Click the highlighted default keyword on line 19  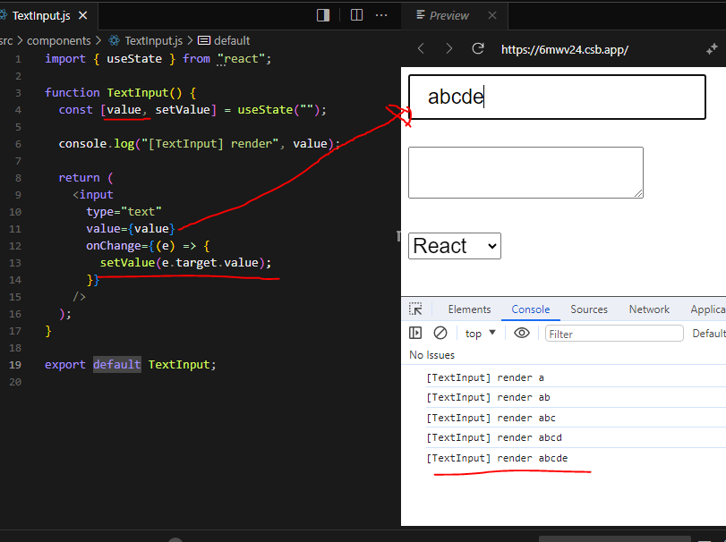[x=117, y=365]
